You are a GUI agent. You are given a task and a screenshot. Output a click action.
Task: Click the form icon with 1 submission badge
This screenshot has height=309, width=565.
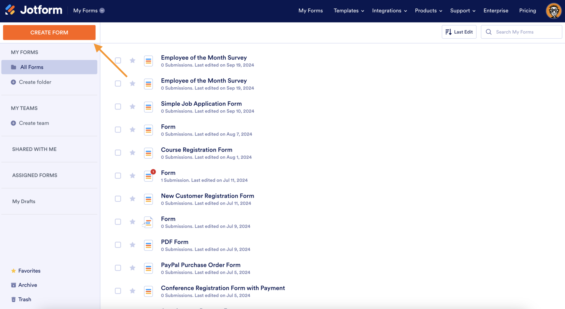[x=148, y=176]
